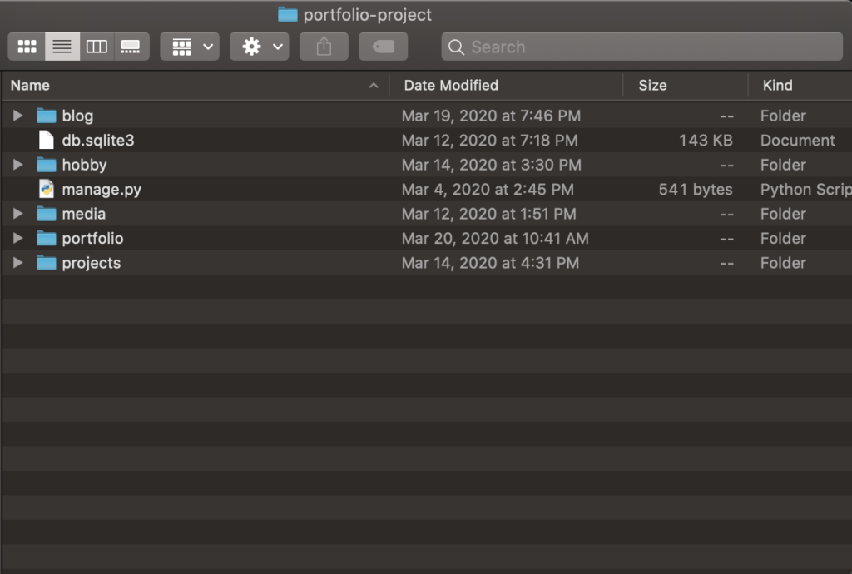Select the file name hobby
The height and width of the screenshot is (574, 852).
coord(84,165)
